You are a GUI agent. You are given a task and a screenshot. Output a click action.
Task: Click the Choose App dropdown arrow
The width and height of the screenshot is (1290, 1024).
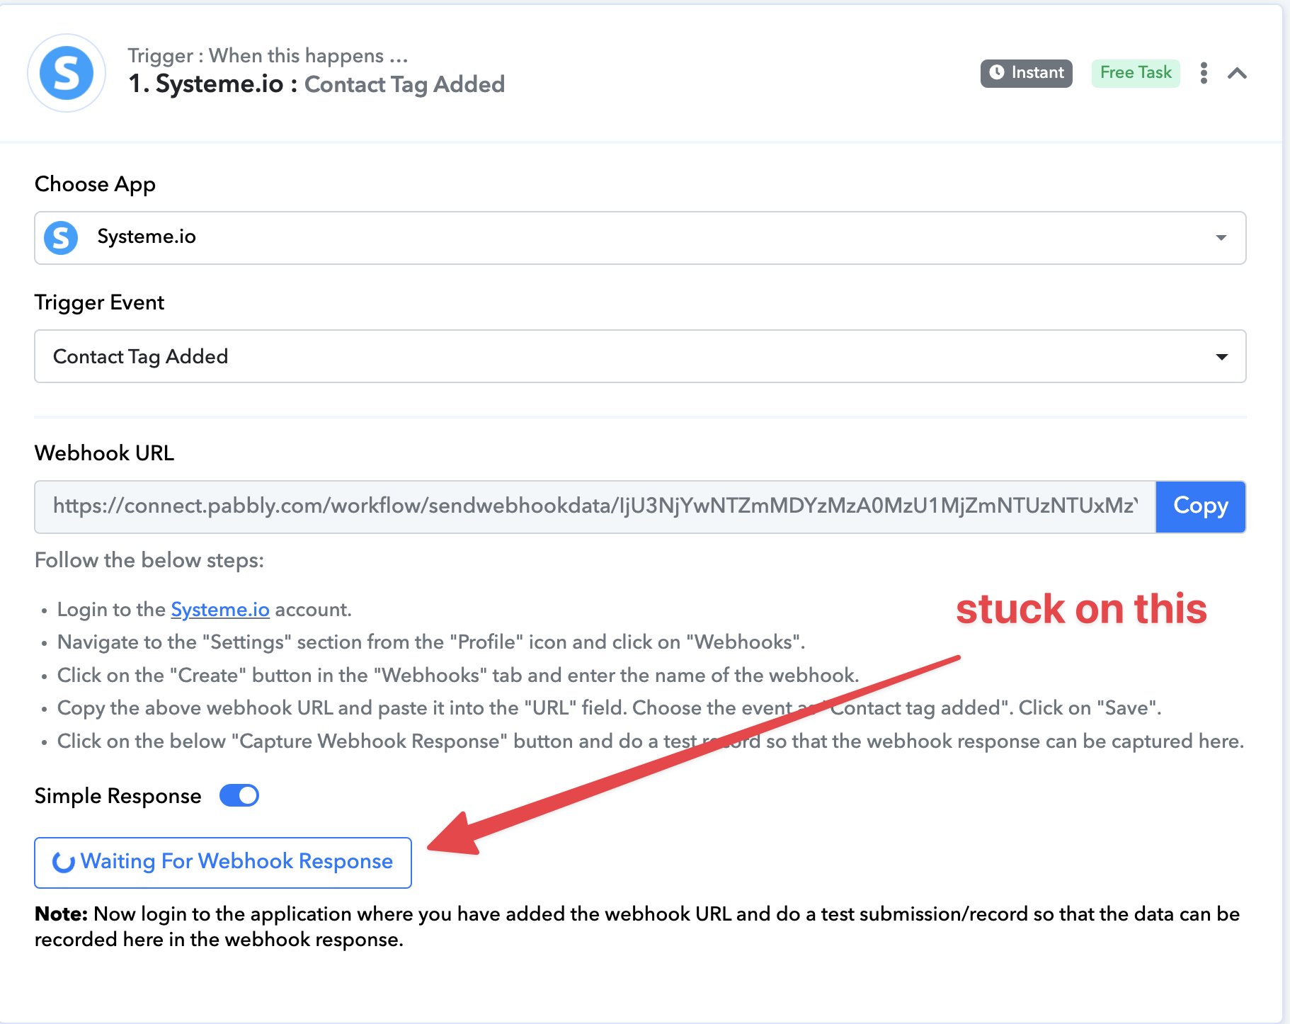pos(1221,238)
